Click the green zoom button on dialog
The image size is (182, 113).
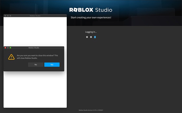pos(10,48)
